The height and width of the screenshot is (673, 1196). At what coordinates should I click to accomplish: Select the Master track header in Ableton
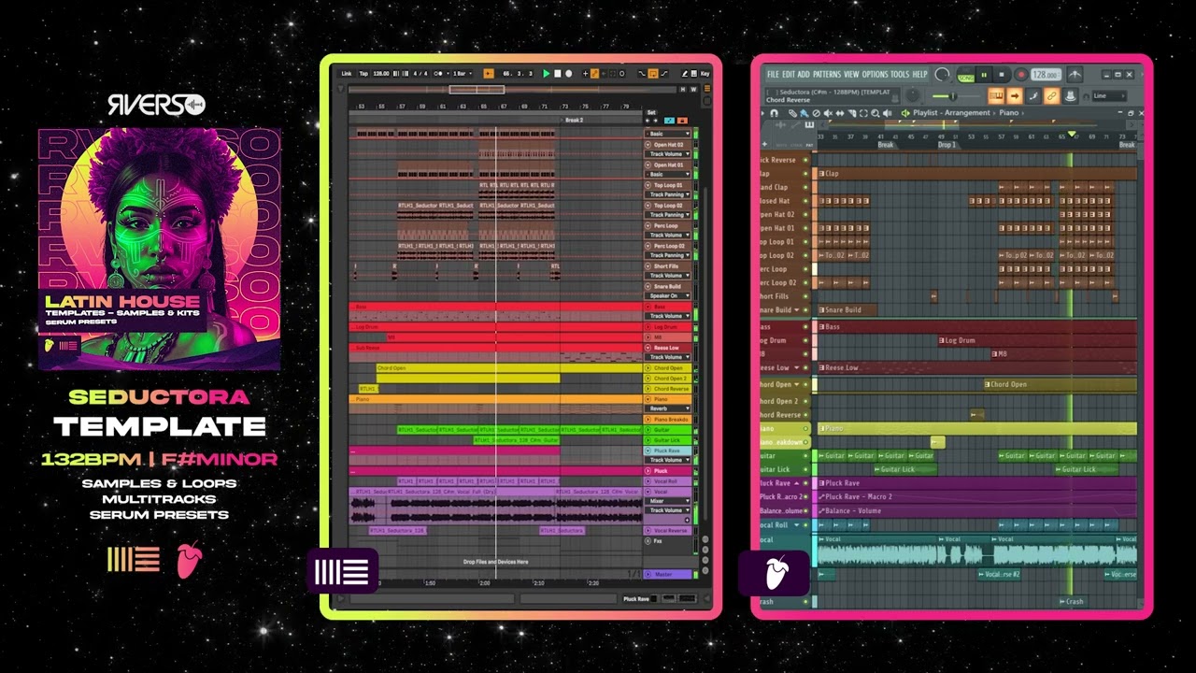(667, 574)
